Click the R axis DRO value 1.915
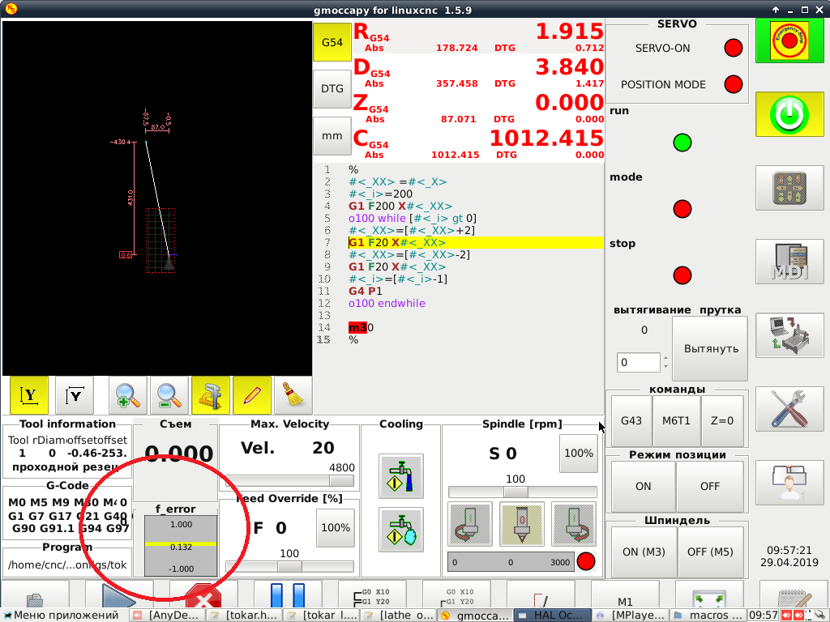 (570, 32)
